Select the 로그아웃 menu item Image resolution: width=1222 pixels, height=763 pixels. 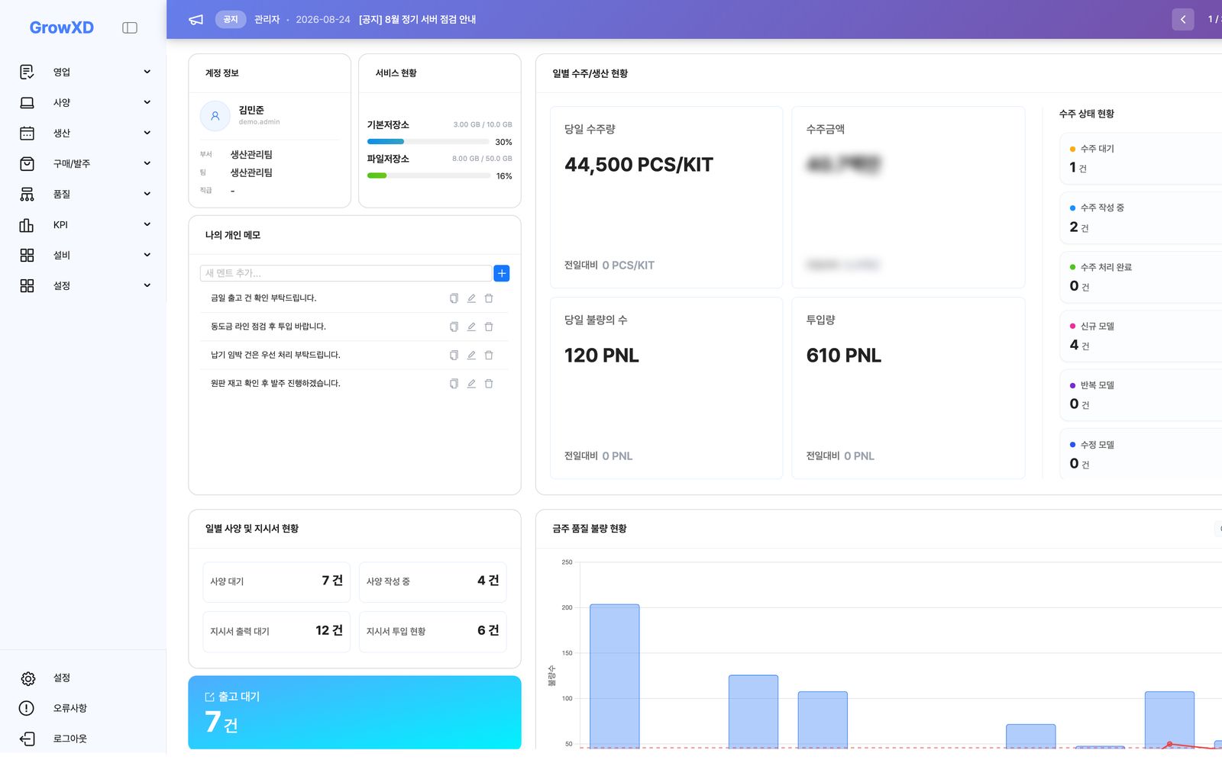82,739
